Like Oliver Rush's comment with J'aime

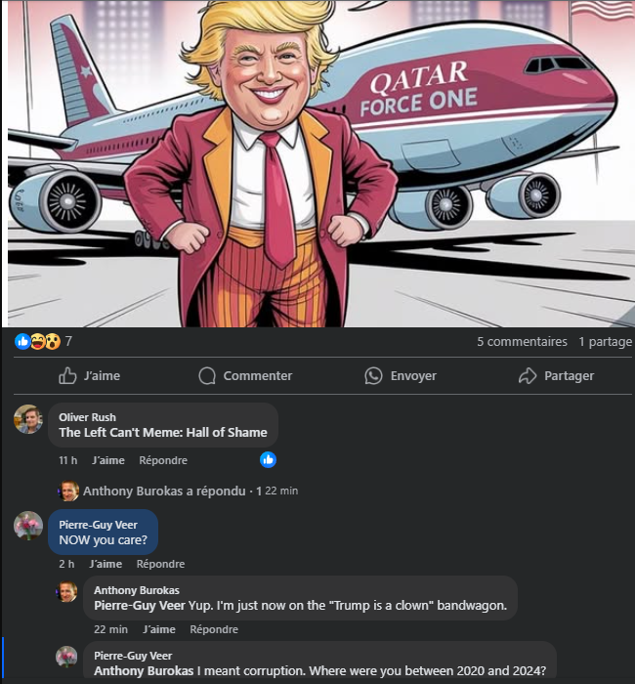point(108,460)
